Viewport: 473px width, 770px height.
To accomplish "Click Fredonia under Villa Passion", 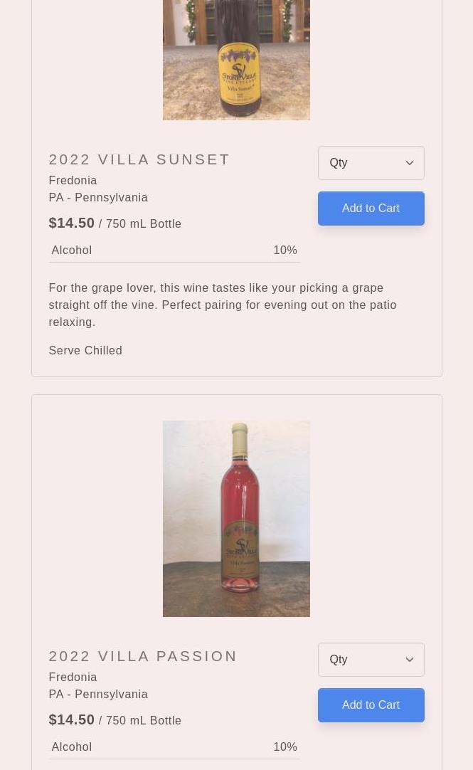I will (x=73, y=677).
